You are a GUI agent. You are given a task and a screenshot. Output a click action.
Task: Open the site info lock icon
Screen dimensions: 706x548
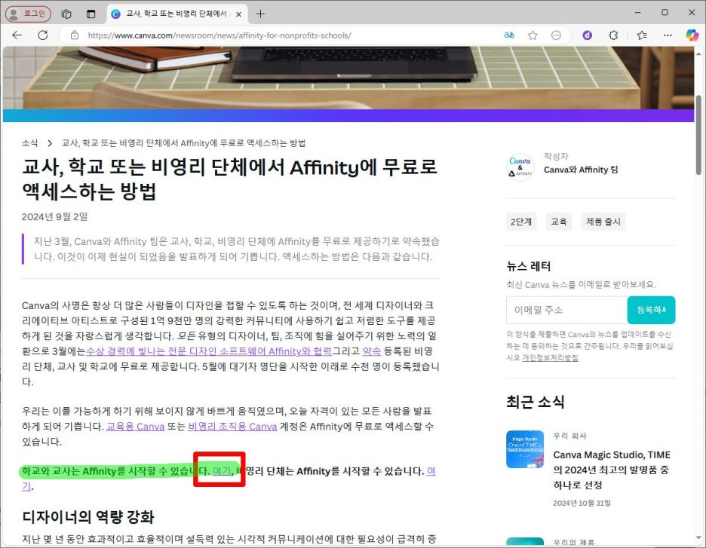click(75, 35)
